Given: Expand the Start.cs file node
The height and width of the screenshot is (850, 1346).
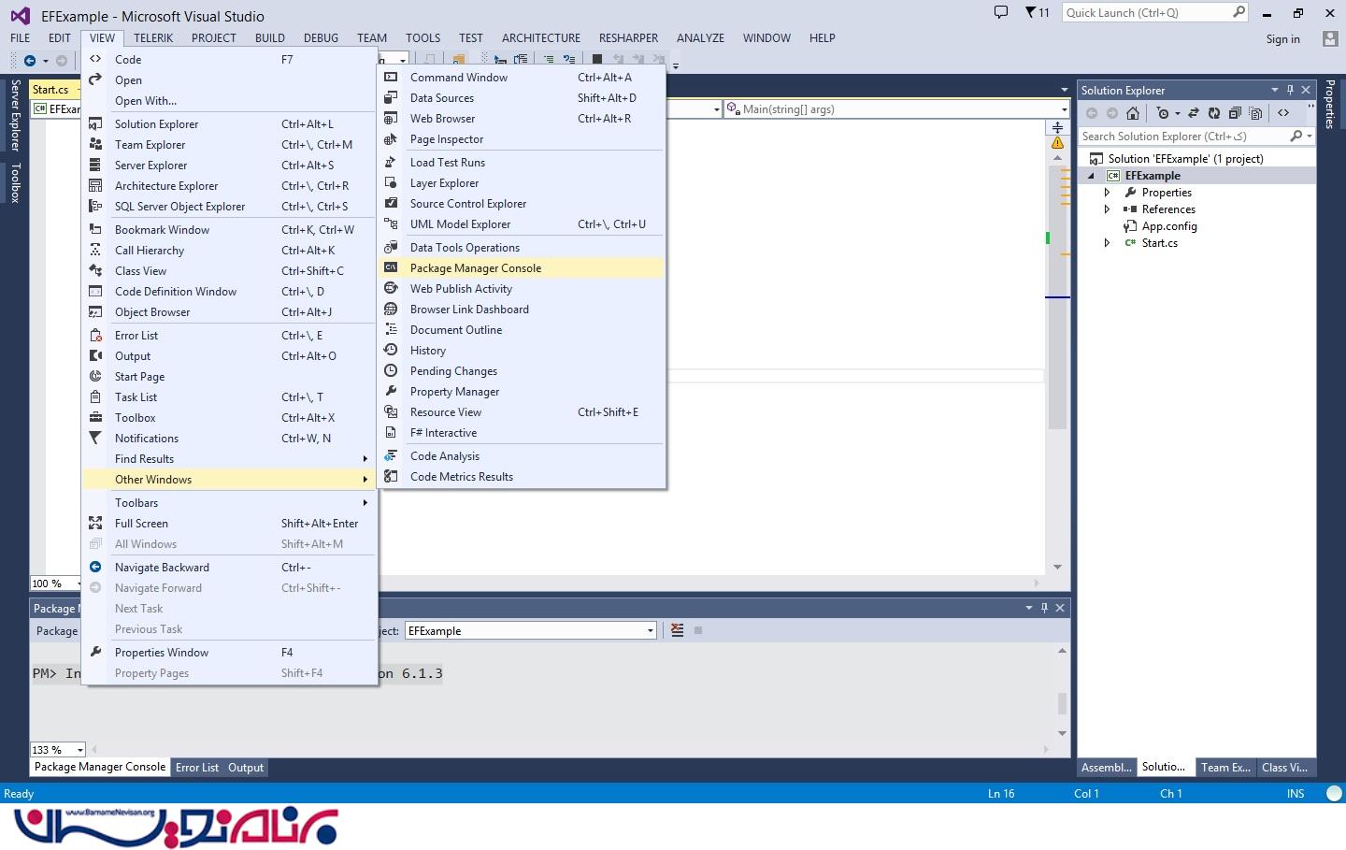Looking at the screenshot, I should [x=1107, y=243].
